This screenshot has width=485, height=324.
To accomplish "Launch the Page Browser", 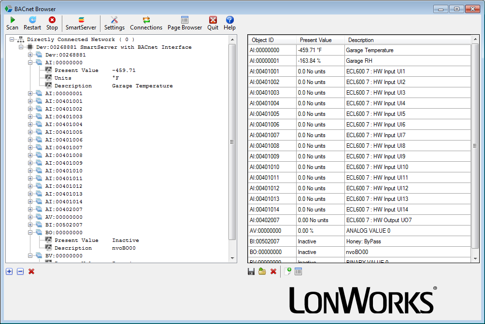I will 185,24.
